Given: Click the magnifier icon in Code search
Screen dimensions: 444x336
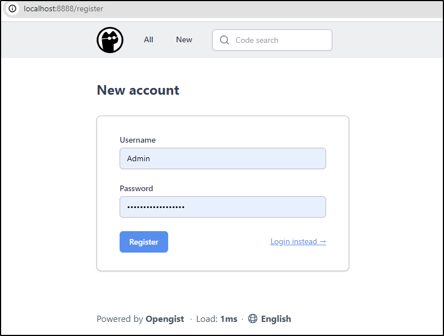Looking at the screenshot, I should 225,40.
